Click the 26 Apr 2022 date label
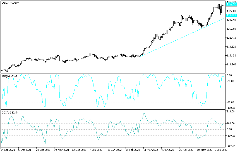 pos(186,150)
